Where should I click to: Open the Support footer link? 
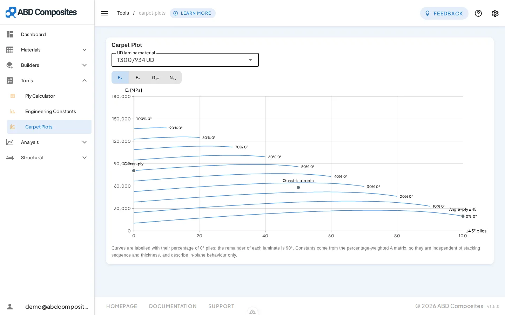(221, 306)
